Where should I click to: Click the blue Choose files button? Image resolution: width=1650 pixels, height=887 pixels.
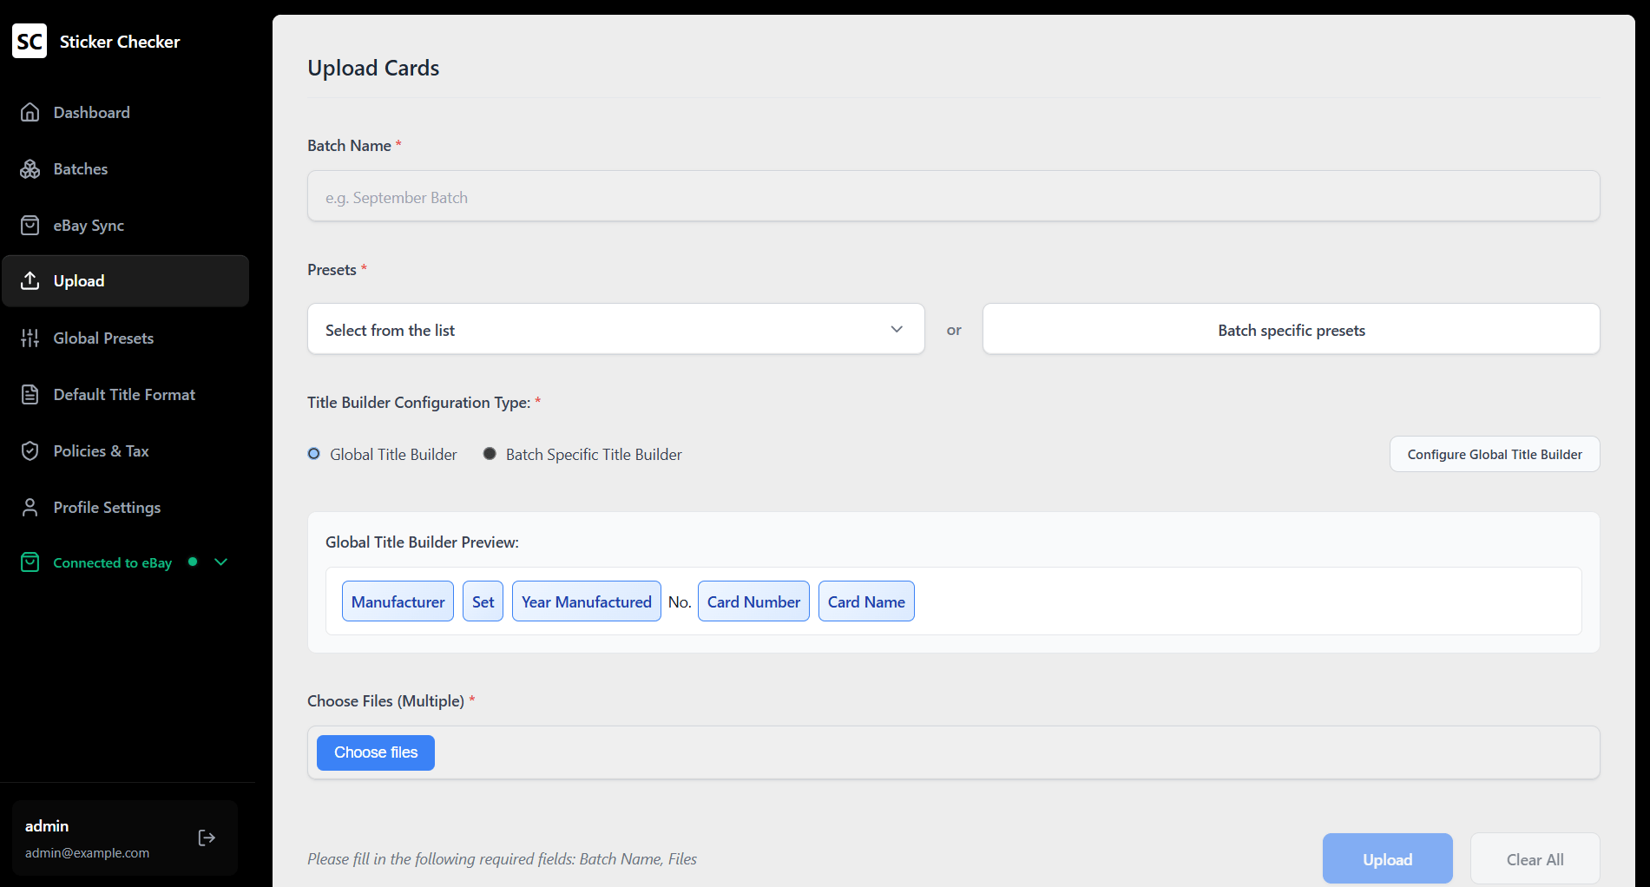pyautogui.click(x=376, y=752)
